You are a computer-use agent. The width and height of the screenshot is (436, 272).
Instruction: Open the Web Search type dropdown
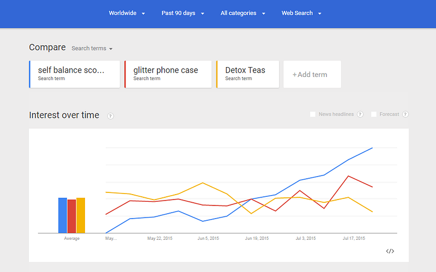[301, 14]
